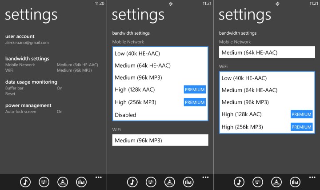Tap equalizer bars icon on third settings screen
The width and height of the screenshot is (320, 190).
pos(295,182)
